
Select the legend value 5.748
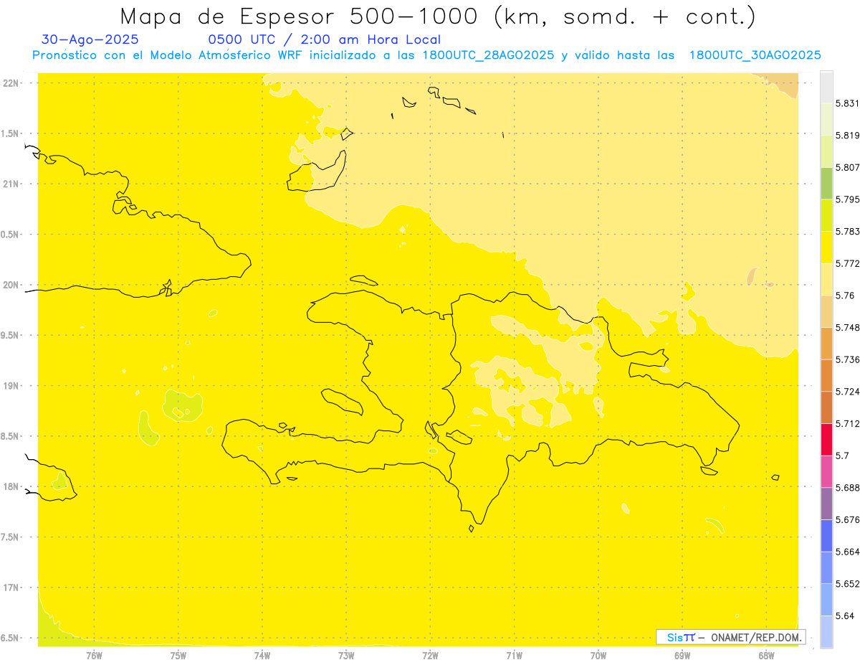(x=847, y=327)
